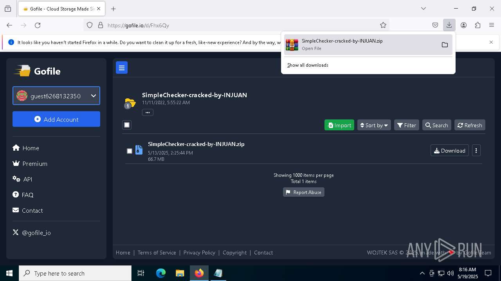Viewport: 501px width, 281px height.
Task: Open footer Home link
Action: coord(123,253)
